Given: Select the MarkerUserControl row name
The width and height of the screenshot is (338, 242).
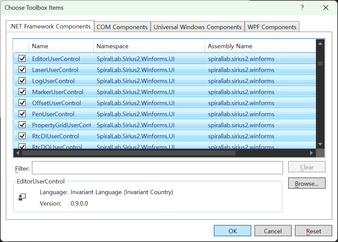Looking at the screenshot, I should pyautogui.click(x=58, y=92).
